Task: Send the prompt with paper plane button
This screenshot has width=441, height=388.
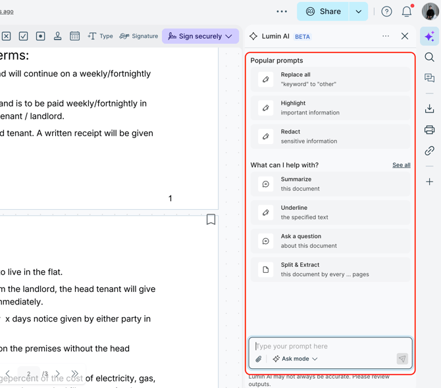Action: 402,359
